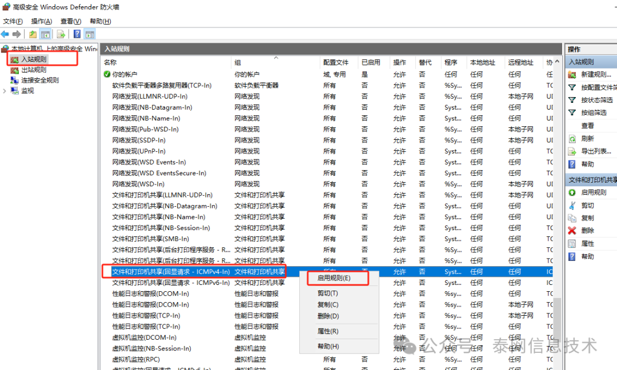Click the blue question mark Help toolbar icon
617x370 pixels.
[77, 34]
